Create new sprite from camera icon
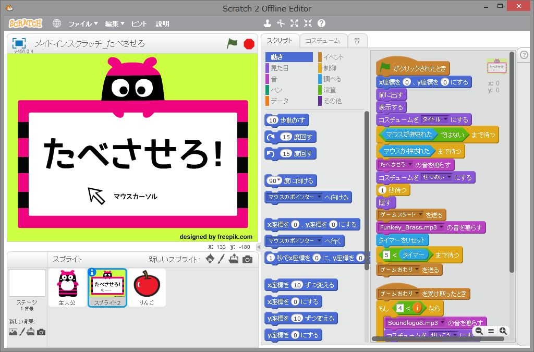534x352 pixels. click(248, 260)
